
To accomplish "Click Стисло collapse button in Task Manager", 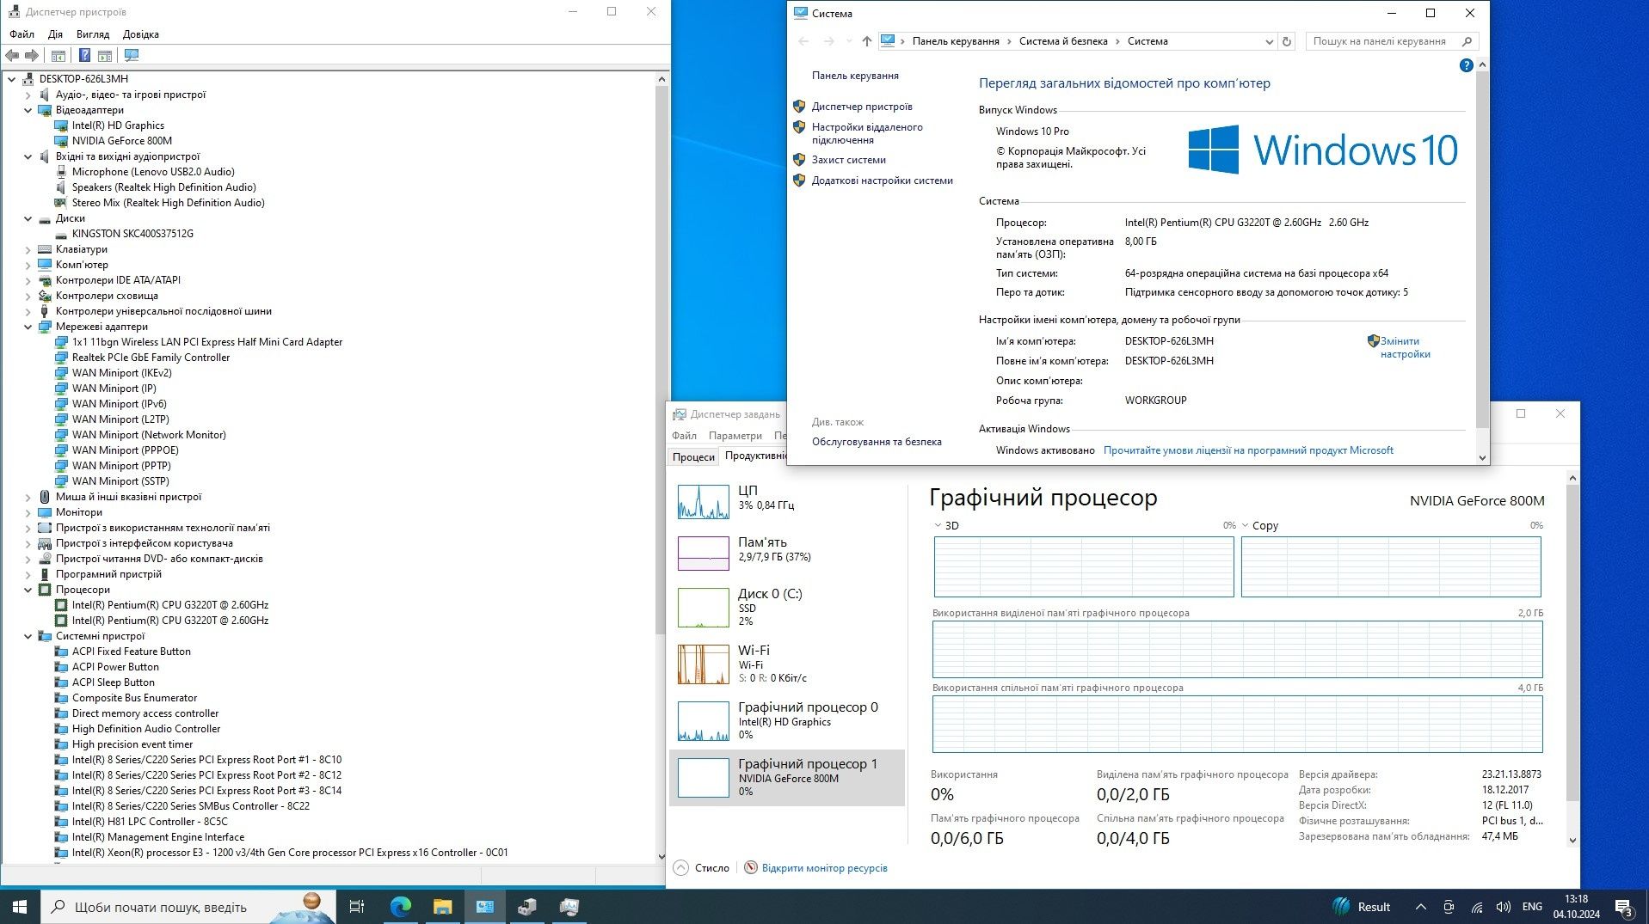I will click(701, 868).
